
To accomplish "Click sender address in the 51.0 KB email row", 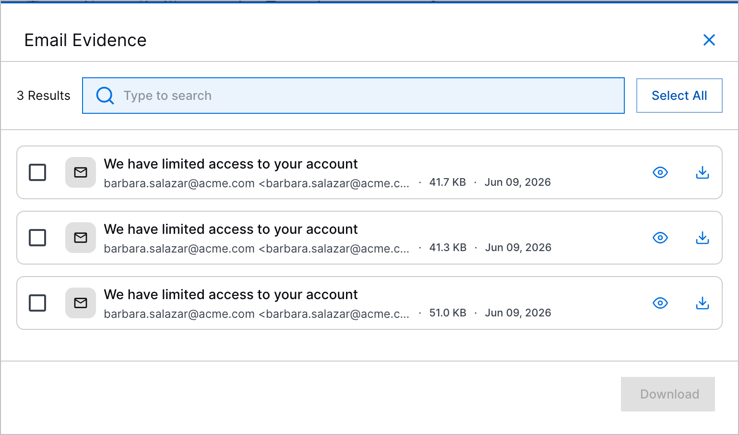I will pyautogui.click(x=257, y=314).
